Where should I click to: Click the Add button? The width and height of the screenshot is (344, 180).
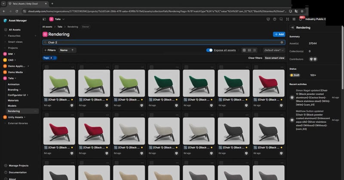tap(279, 34)
